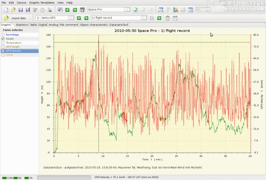Click the zoom window icon
This screenshot has height=180, width=269.
161,9
